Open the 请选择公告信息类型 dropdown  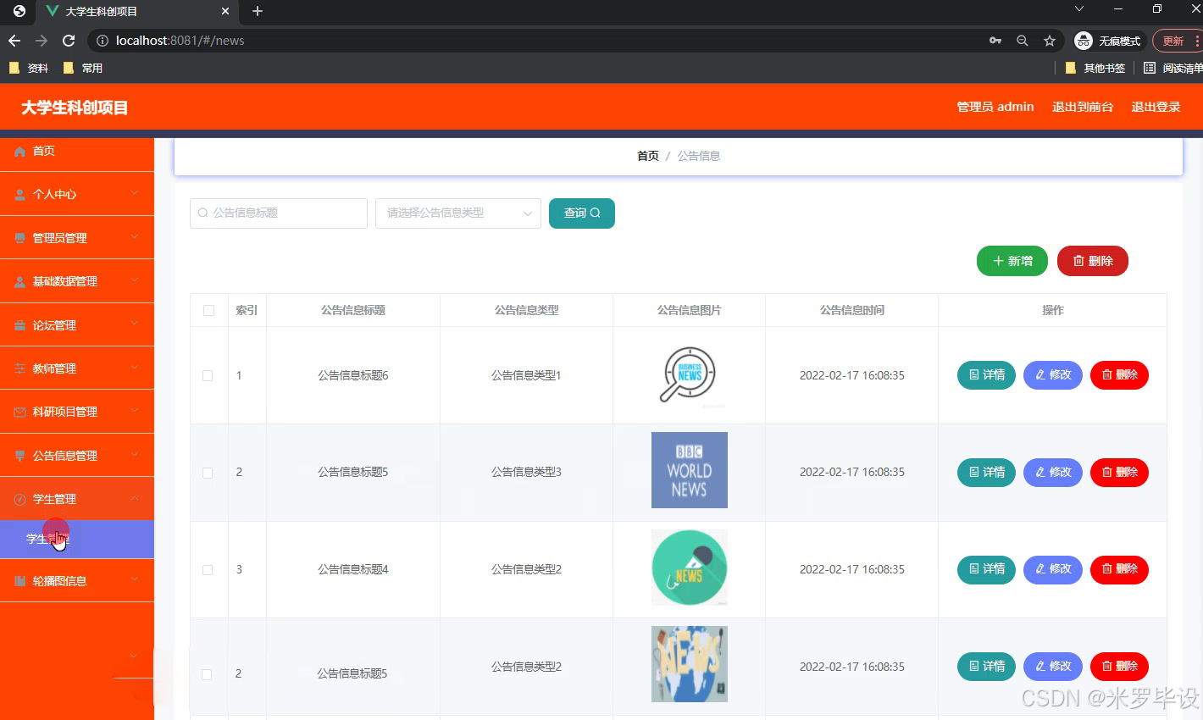pyautogui.click(x=457, y=213)
